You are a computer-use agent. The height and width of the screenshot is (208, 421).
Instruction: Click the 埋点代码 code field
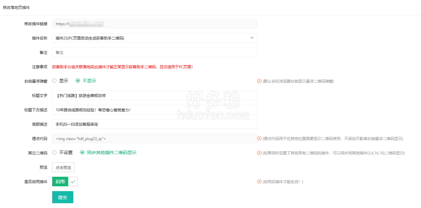tap(155, 138)
